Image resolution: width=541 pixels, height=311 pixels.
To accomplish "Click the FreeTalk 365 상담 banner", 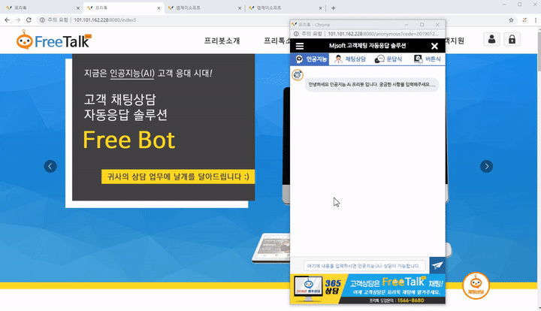I will [x=367, y=289].
